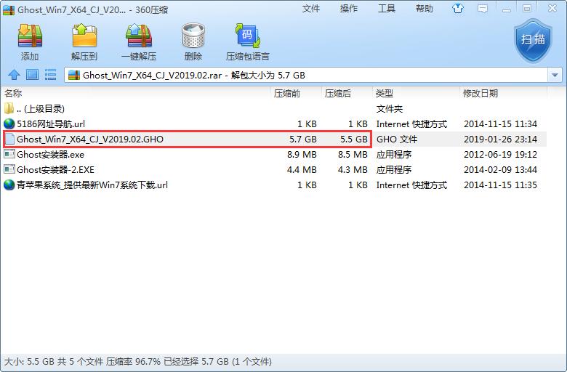Viewport: 567px width, 372px height.
Task: Click date 2019-01-26 23:14
Action: tap(500, 139)
